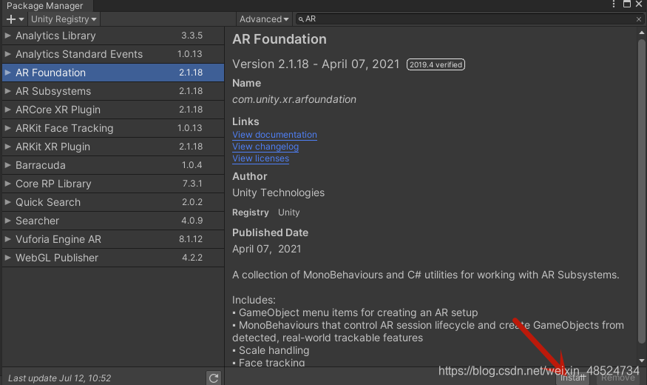The width and height of the screenshot is (647, 385).
Task: Click the Package Manager tab title
Action: (45, 6)
